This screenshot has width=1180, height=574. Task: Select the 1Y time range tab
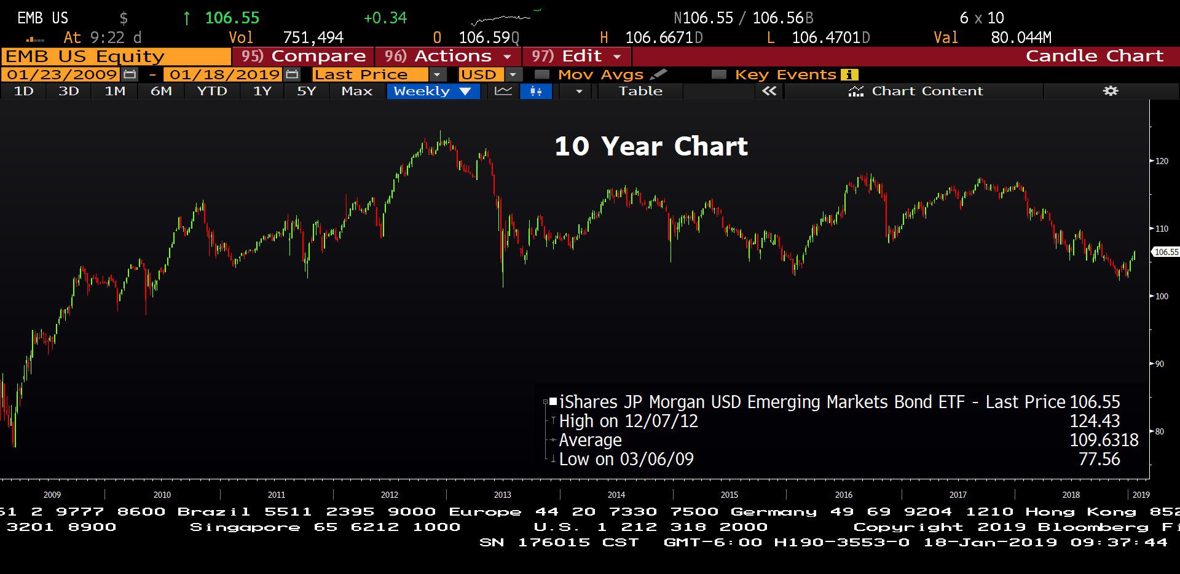pyautogui.click(x=262, y=91)
